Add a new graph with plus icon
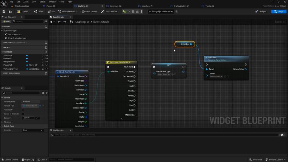The width and height of the screenshot is (288, 162). pyautogui.click(x=46, y=27)
